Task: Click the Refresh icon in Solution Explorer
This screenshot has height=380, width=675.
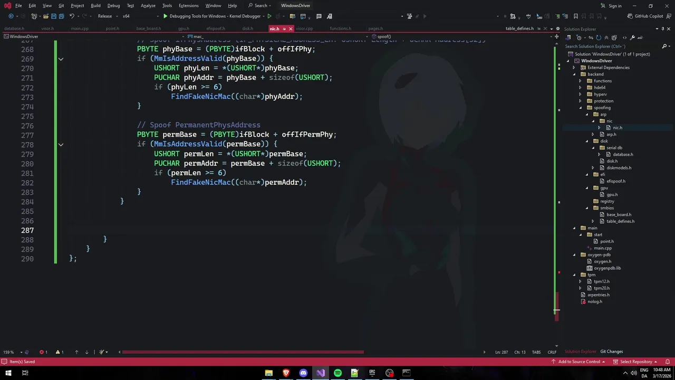Action: pos(599,37)
